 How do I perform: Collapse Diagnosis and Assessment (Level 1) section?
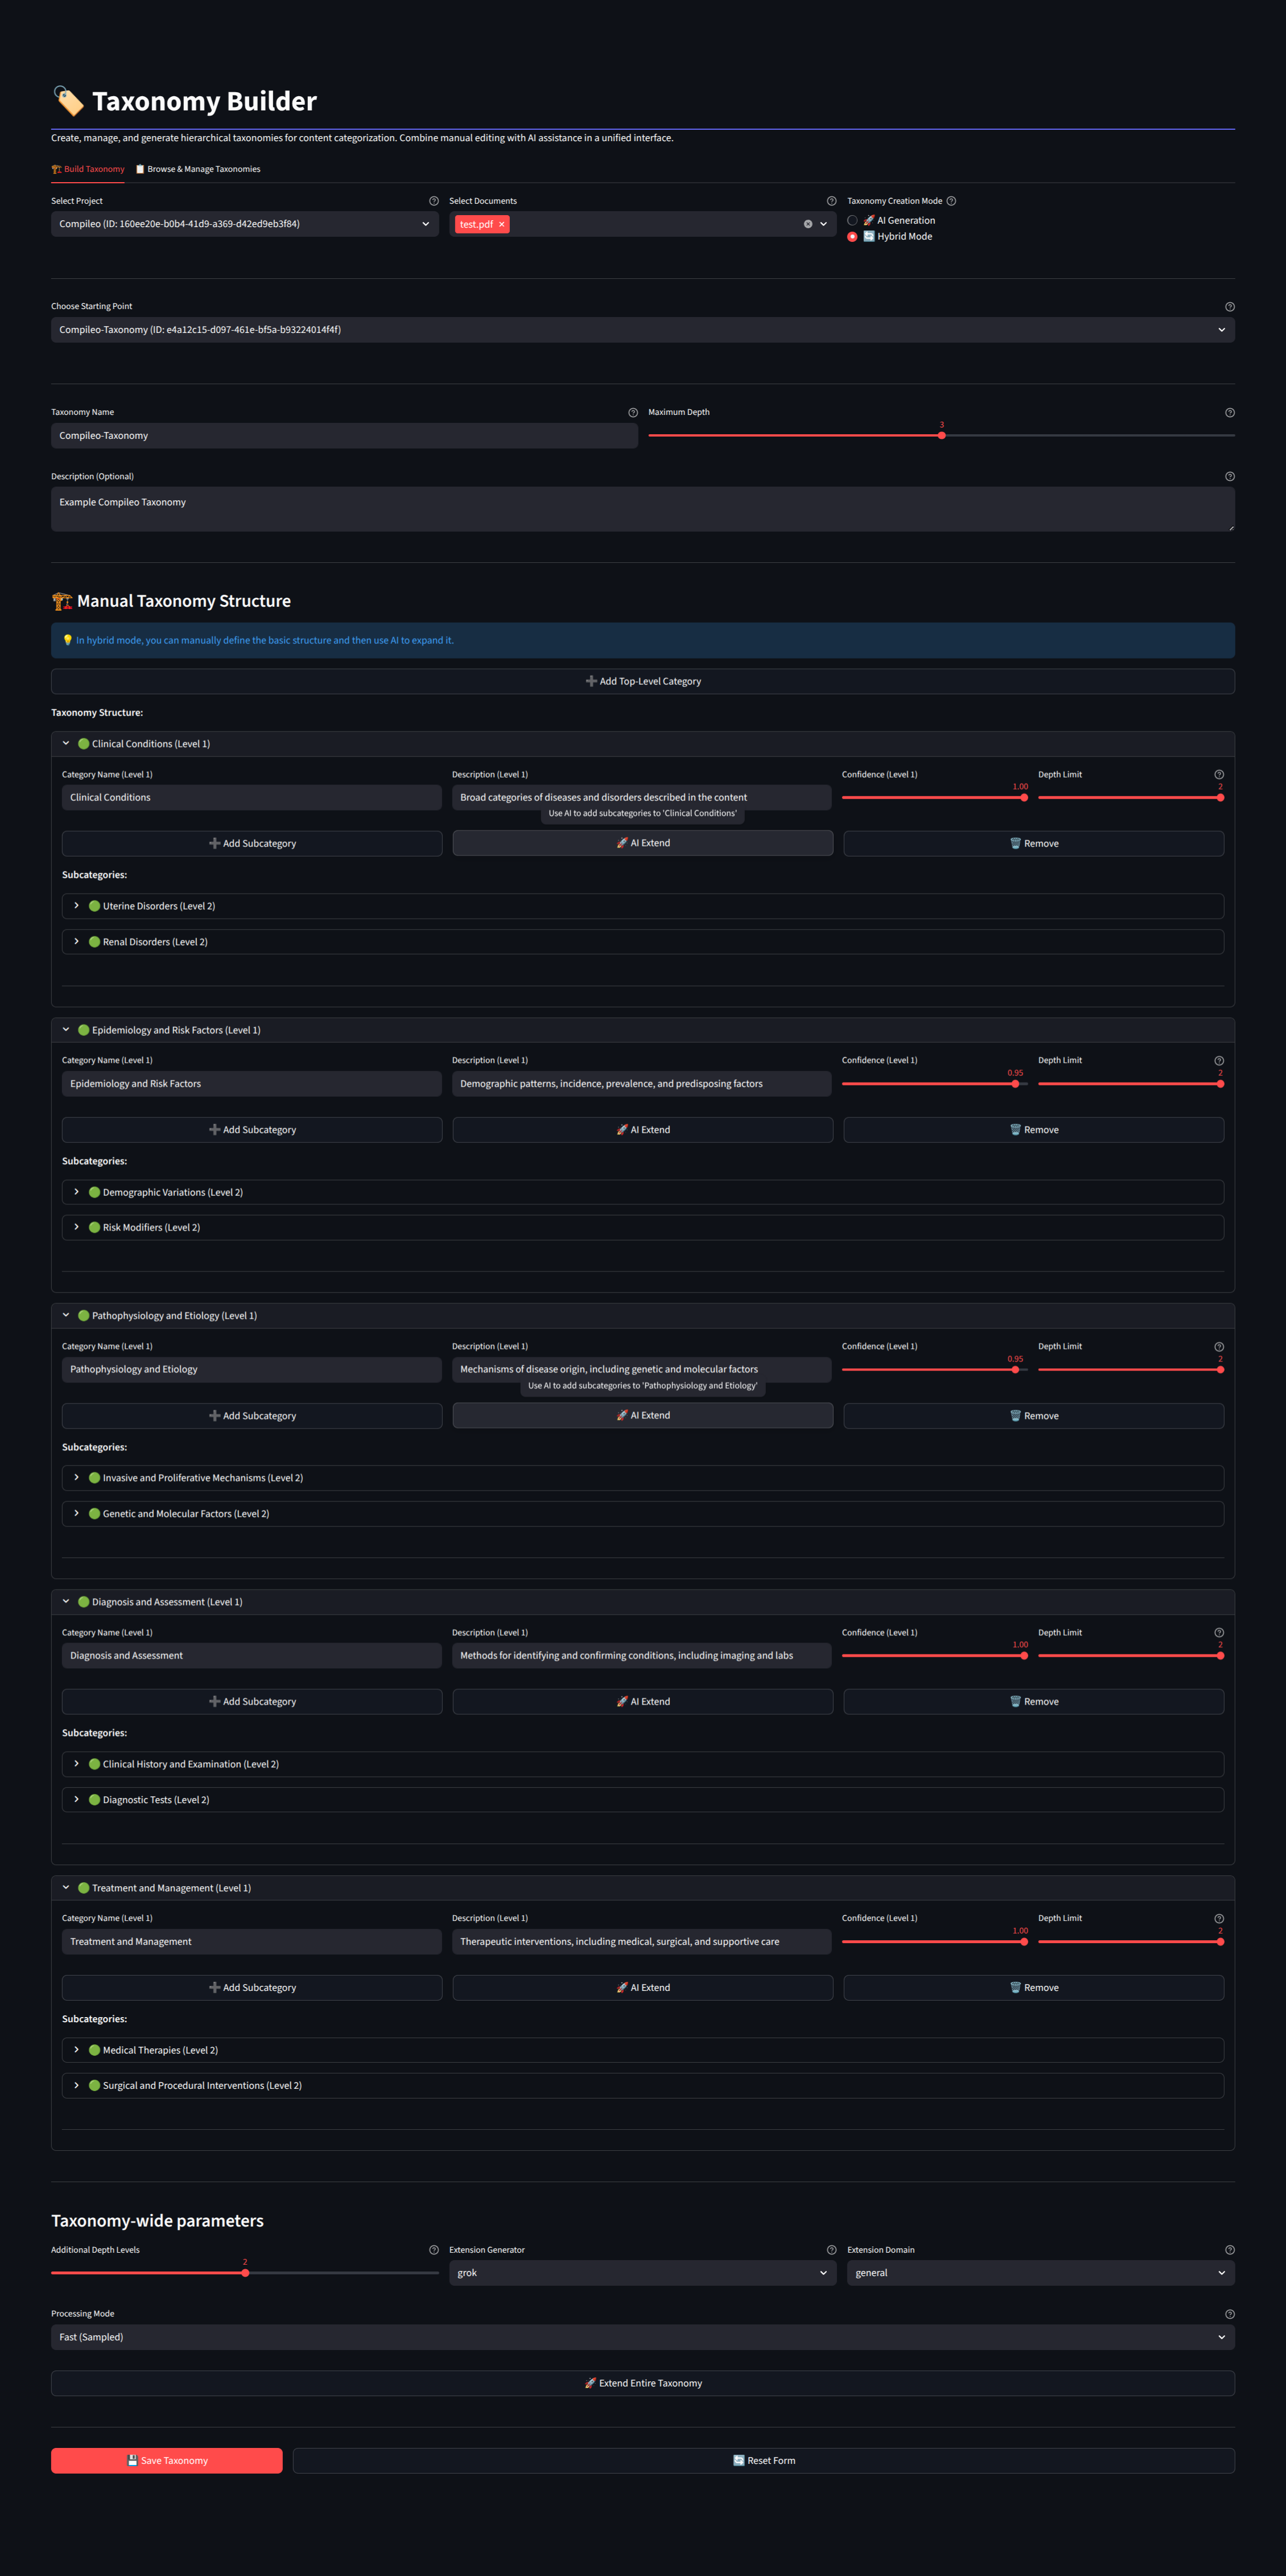tap(642, 1602)
